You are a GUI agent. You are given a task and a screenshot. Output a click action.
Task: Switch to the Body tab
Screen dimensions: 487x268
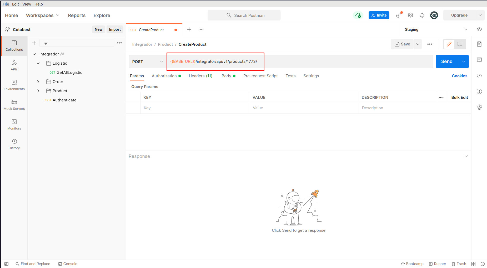pyautogui.click(x=228, y=76)
